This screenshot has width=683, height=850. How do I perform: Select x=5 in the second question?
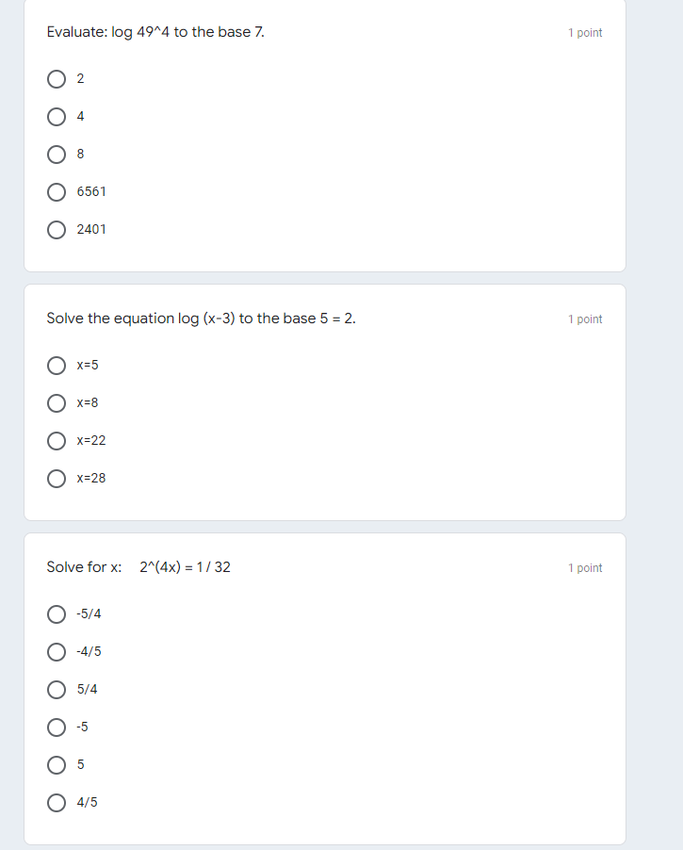[57, 366]
